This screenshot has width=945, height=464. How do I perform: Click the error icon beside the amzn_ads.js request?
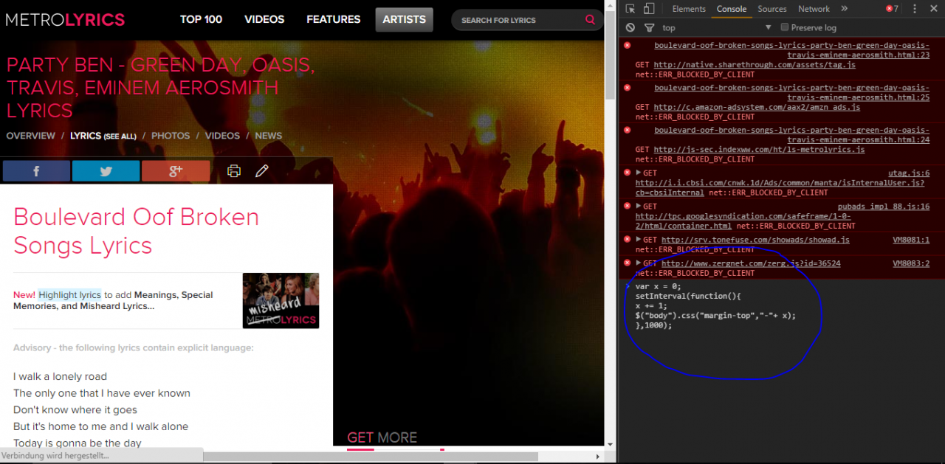pyautogui.click(x=628, y=88)
